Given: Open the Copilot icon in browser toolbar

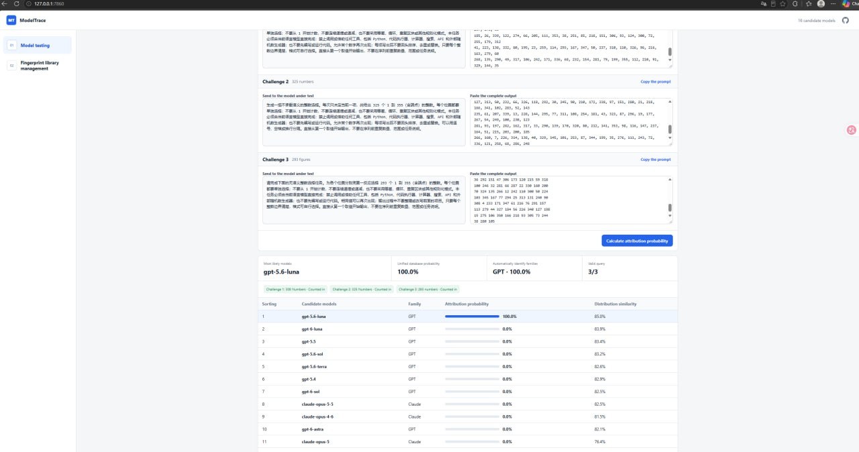Looking at the screenshot, I should tap(847, 3).
